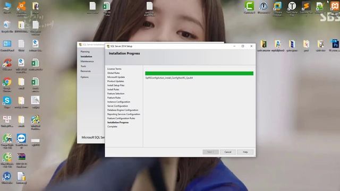The image size is (340, 191).
Task: Click the Cancel button in SQL Server Setup
Action: (x=228, y=152)
